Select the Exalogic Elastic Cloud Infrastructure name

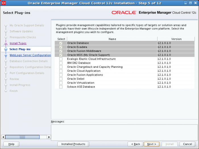pos(112,59)
